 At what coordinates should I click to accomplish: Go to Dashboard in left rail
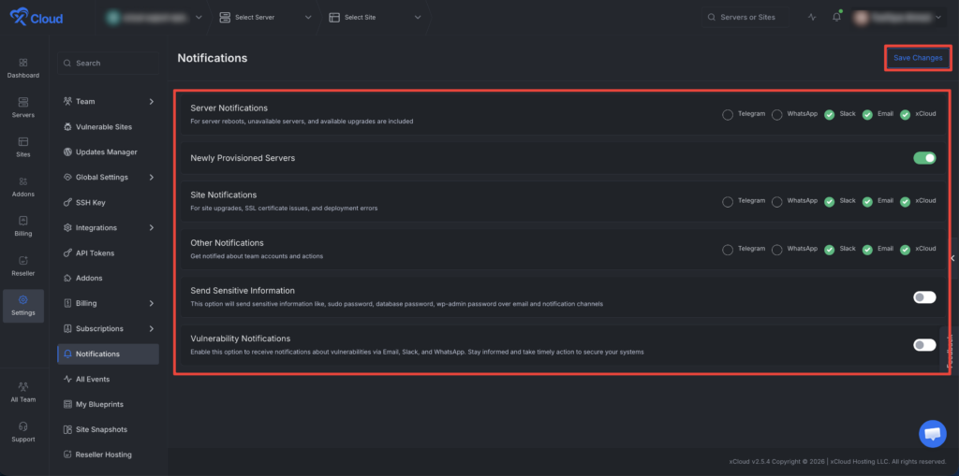point(23,68)
